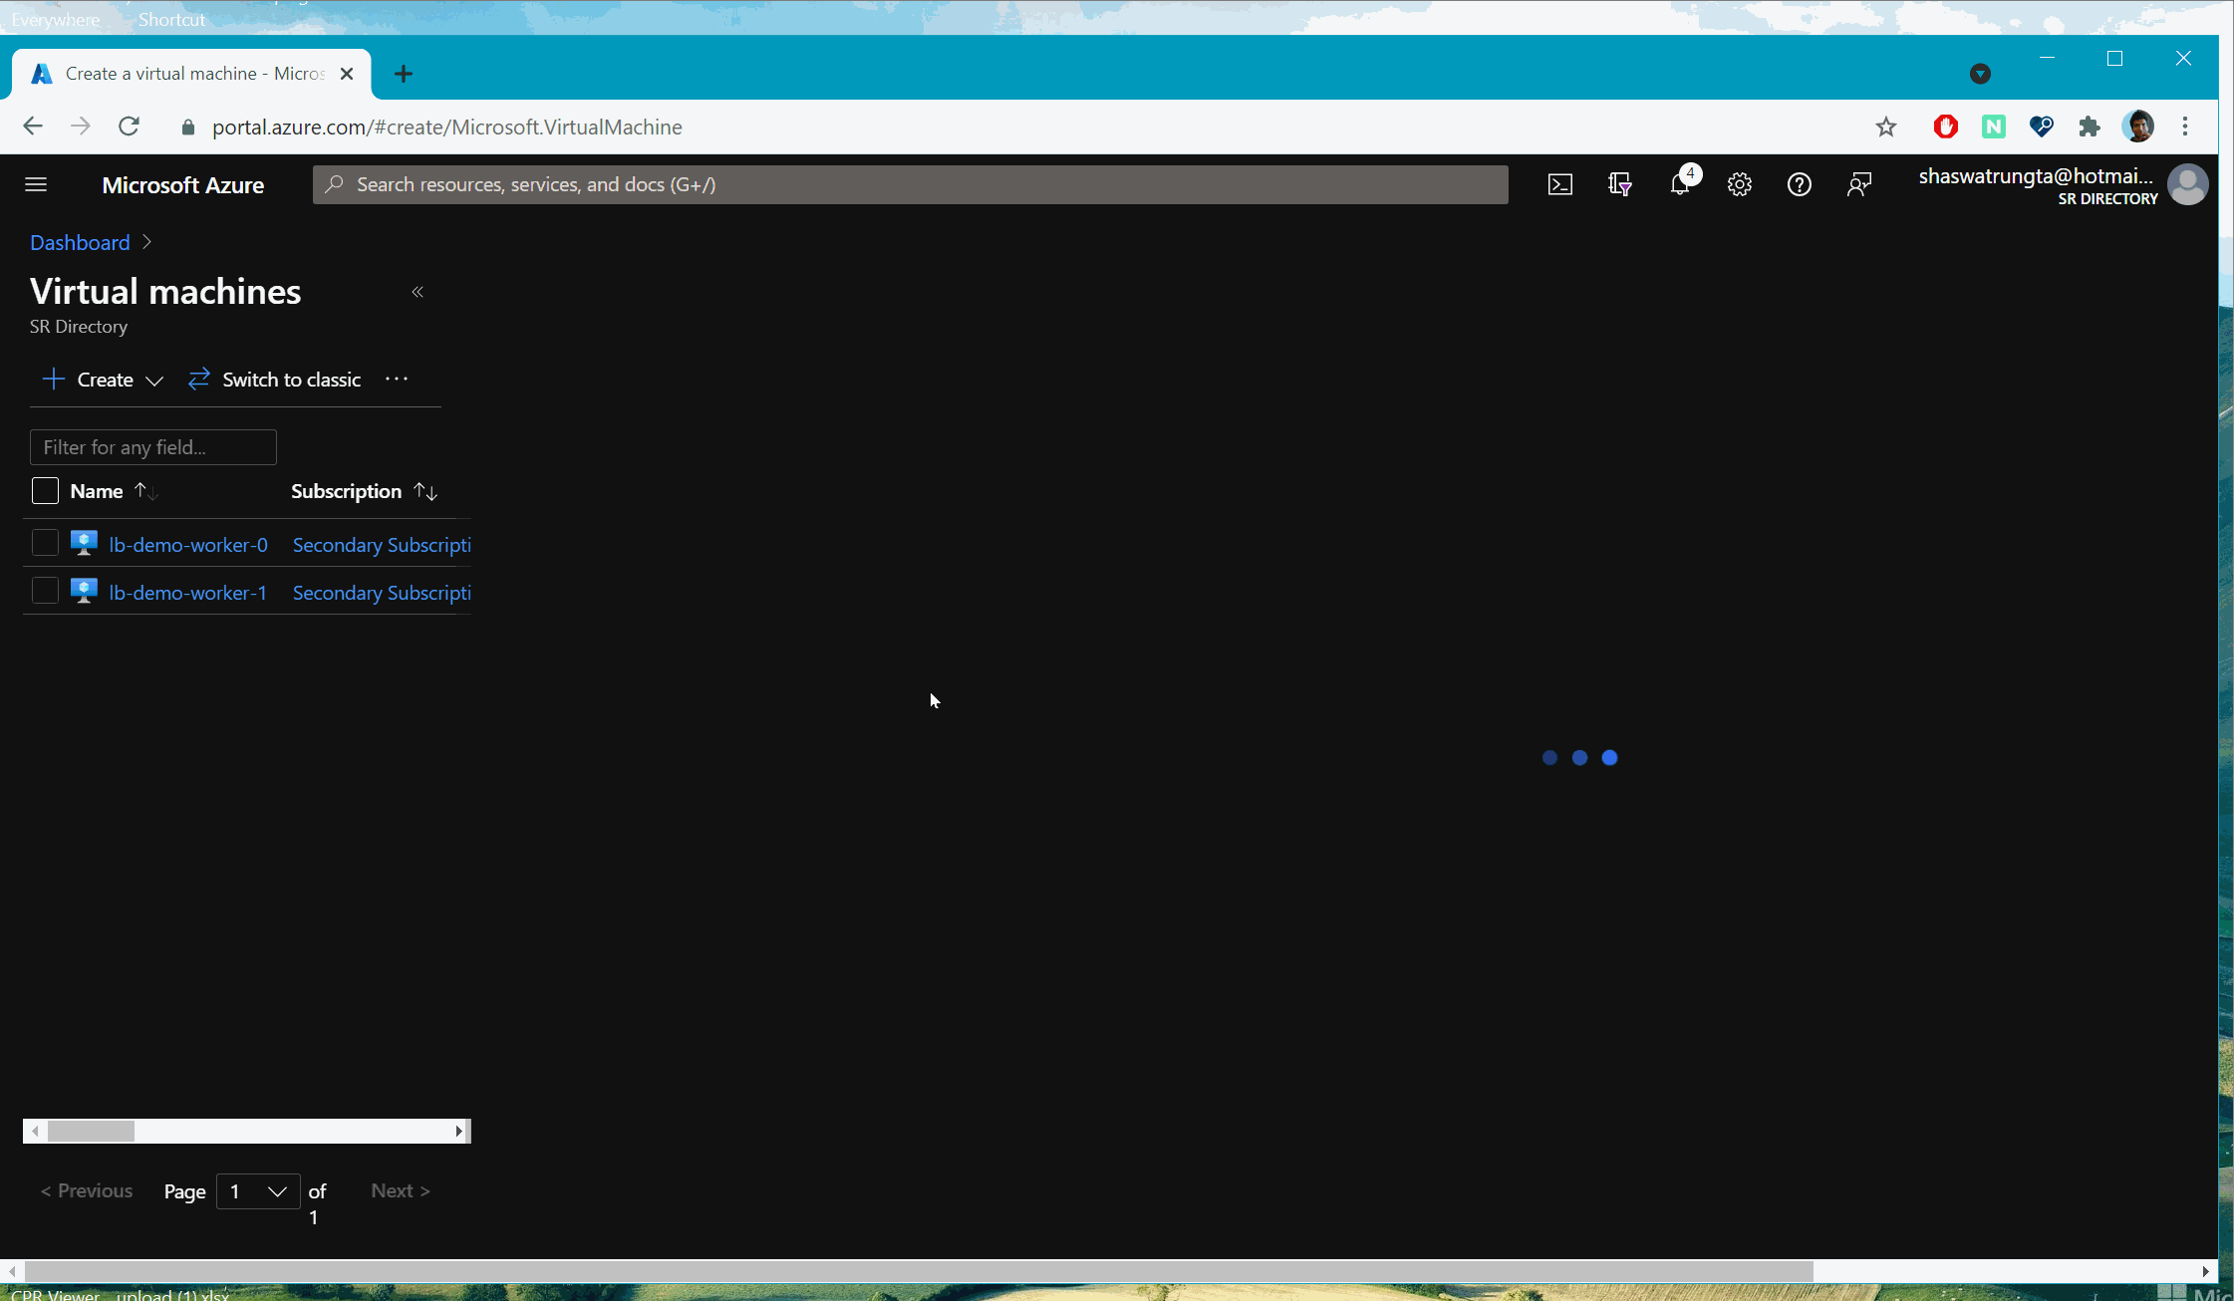Select all virtual machines checkbox

[x=45, y=491]
